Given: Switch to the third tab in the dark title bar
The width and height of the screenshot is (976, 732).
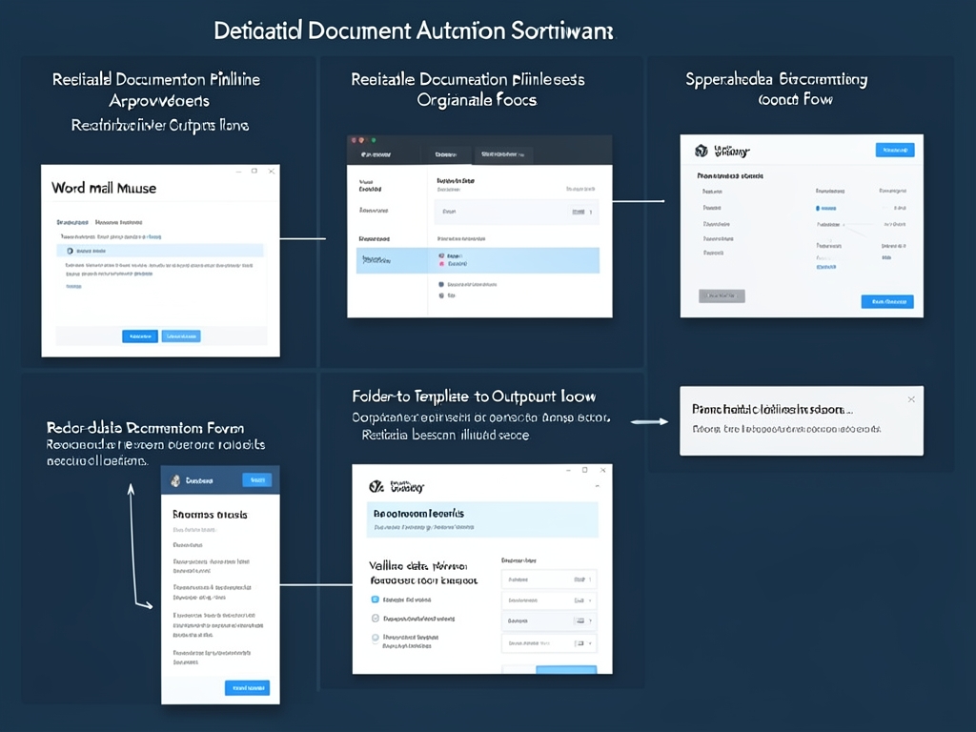Looking at the screenshot, I should coord(503,154).
